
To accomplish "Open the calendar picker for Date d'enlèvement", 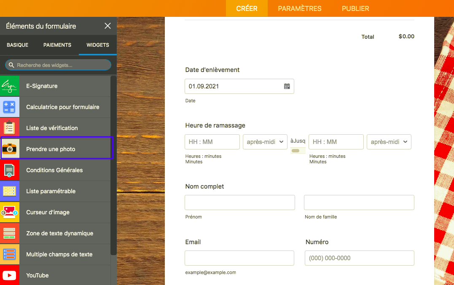I will [x=287, y=86].
